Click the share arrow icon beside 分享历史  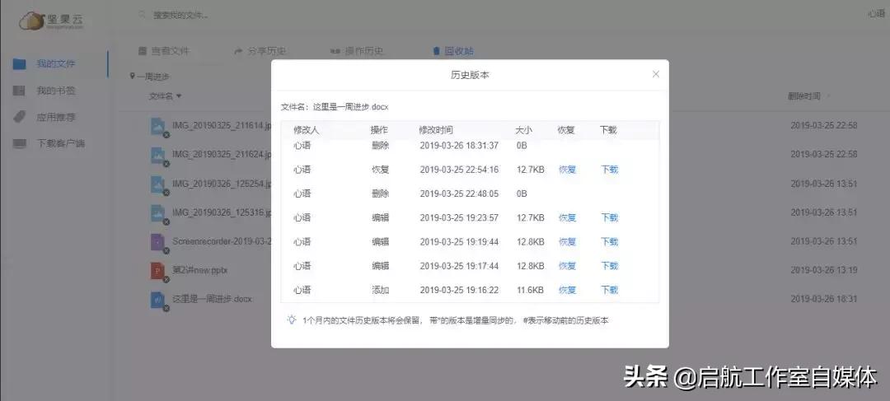pos(239,51)
